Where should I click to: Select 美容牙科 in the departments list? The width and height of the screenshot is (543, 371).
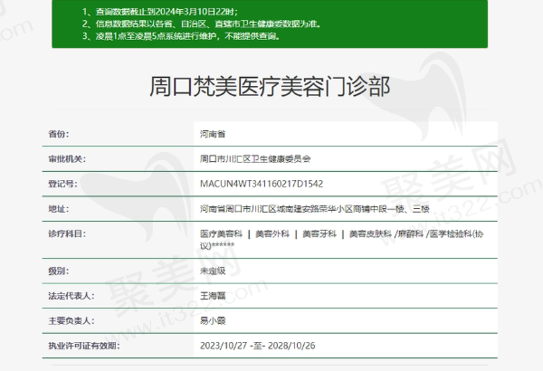click(319, 233)
